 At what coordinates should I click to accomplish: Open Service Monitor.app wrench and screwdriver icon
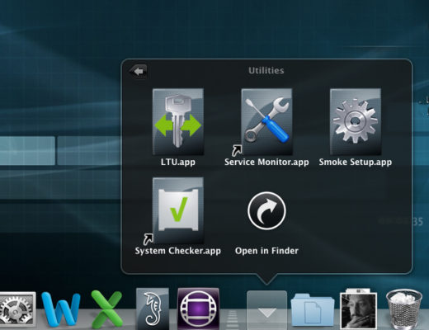(266, 122)
